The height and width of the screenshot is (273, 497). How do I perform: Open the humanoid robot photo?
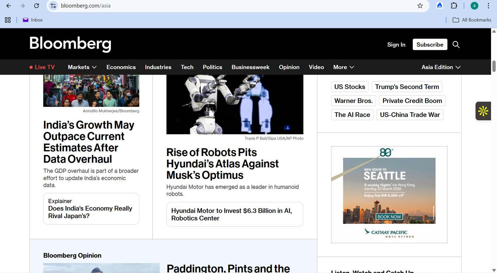click(x=235, y=104)
